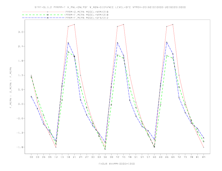This screenshot has width=222, height=171.
Task: Click y-axis tick label 3.0
Action: coord(20,32)
